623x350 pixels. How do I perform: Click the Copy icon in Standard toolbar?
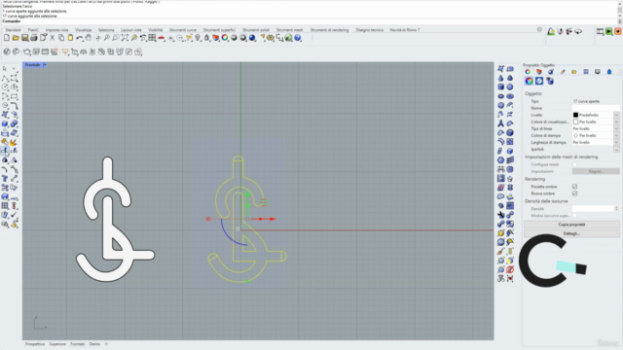pyautogui.click(x=61, y=38)
